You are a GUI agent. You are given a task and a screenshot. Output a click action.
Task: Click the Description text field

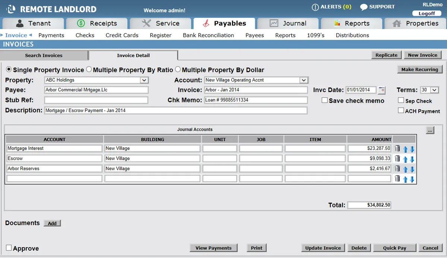coord(175,111)
